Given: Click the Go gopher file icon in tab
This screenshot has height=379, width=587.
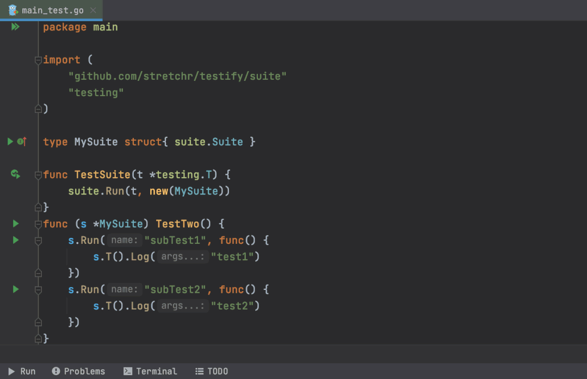Looking at the screenshot, I should pos(13,10).
